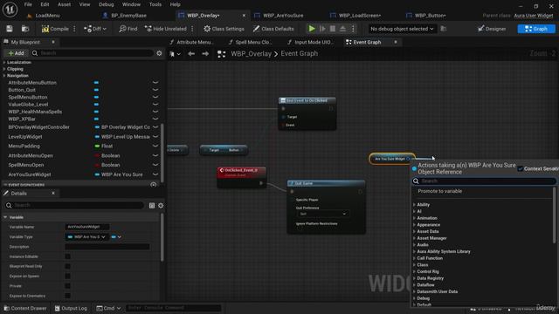Open the Asset menu
Screen dimensions: 559x314
point(64,4)
